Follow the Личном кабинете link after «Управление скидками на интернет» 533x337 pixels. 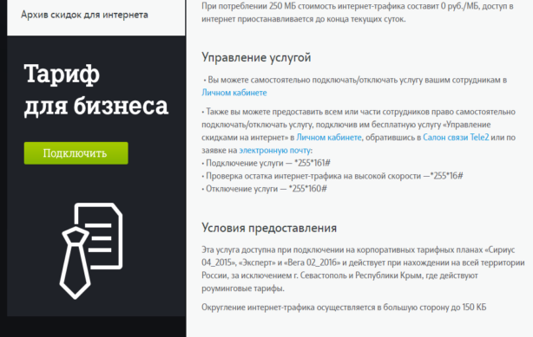329,138
